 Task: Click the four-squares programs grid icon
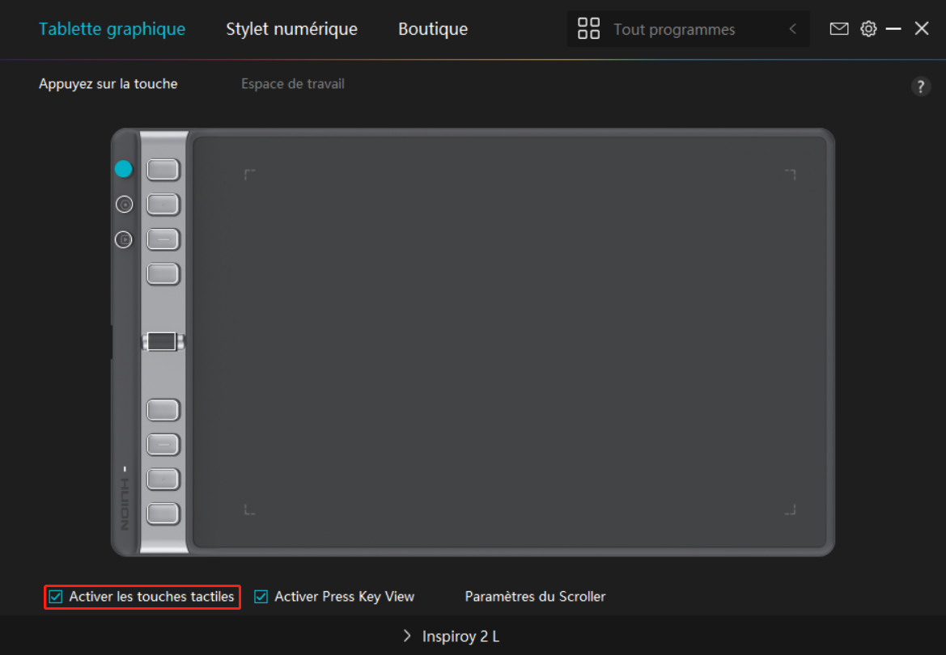coord(588,29)
